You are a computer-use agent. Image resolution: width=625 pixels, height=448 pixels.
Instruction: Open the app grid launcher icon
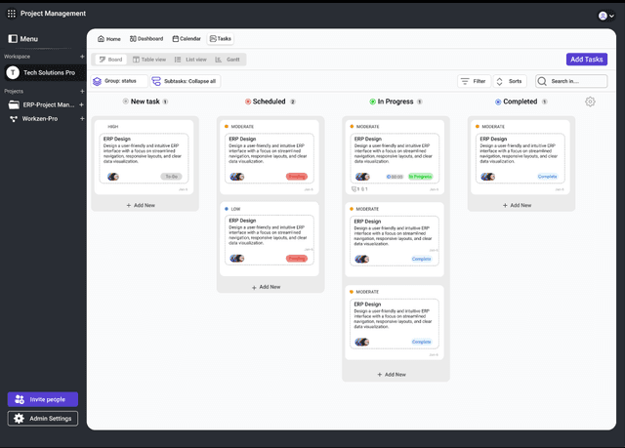pos(12,14)
